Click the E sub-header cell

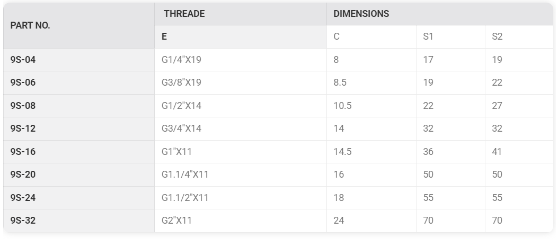point(241,36)
